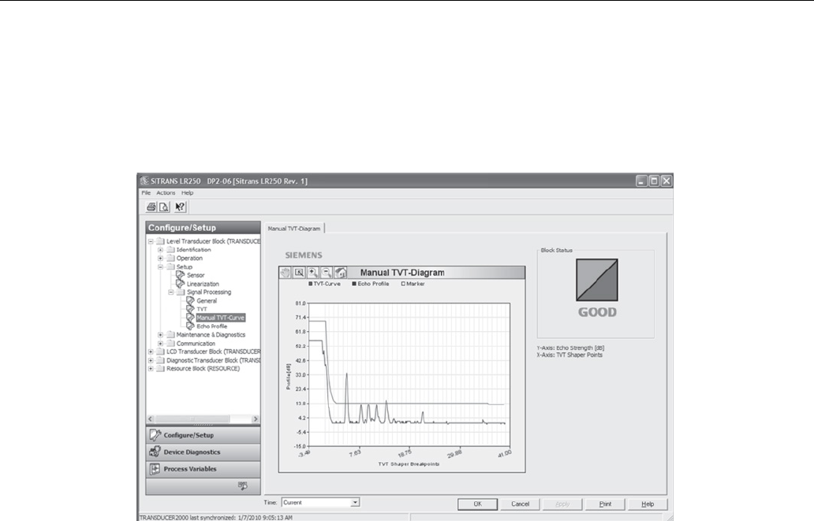Click the Communication folder icon
Viewport: 814px width, 521px height.
coord(170,343)
